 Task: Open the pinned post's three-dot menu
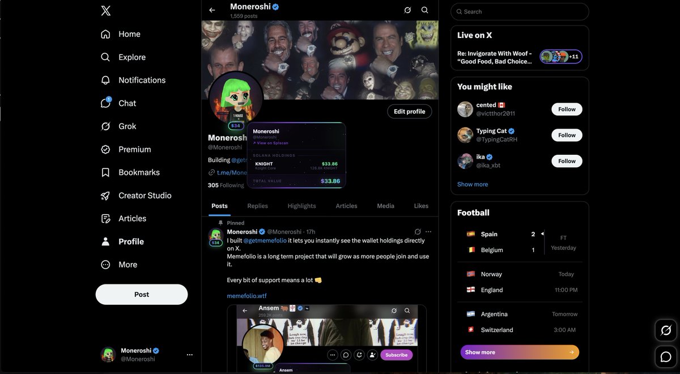tap(428, 232)
